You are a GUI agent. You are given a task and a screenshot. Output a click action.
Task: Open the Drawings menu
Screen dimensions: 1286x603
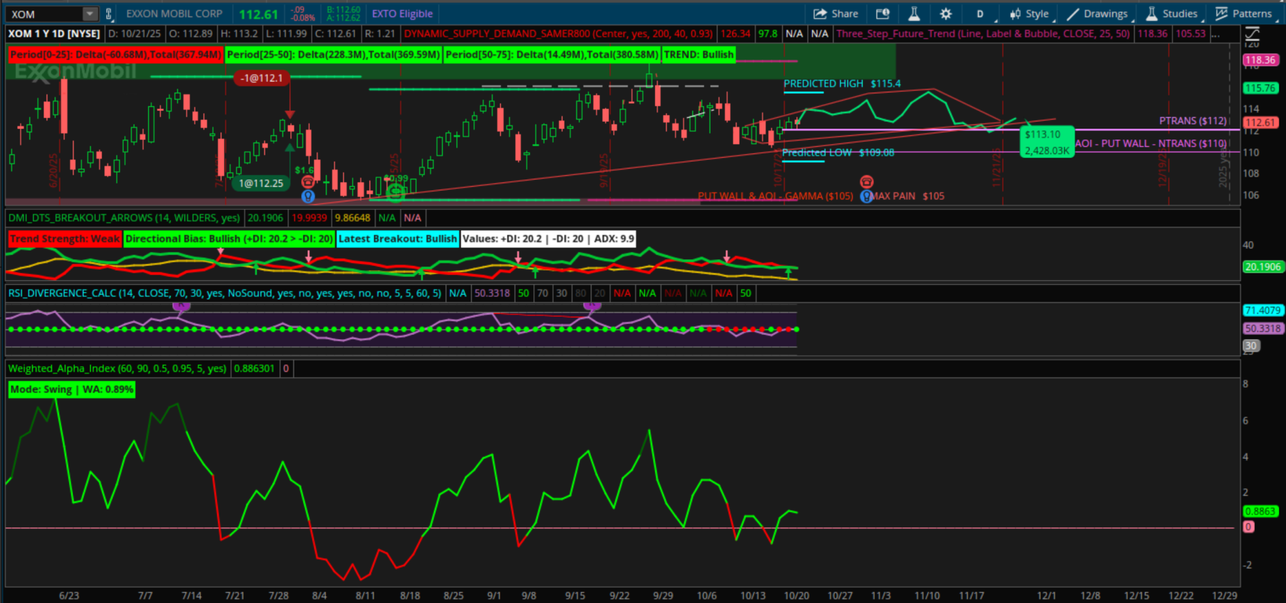[x=1097, y=14]
